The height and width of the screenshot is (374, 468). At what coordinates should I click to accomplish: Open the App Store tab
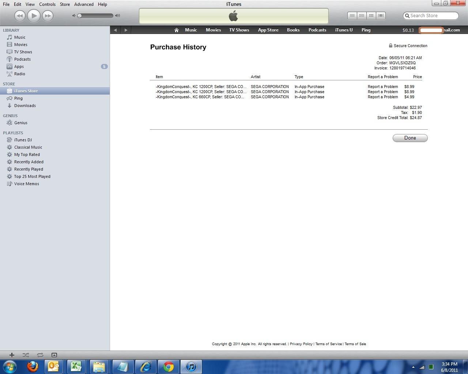pyautogui.click(x=268, y=30)
